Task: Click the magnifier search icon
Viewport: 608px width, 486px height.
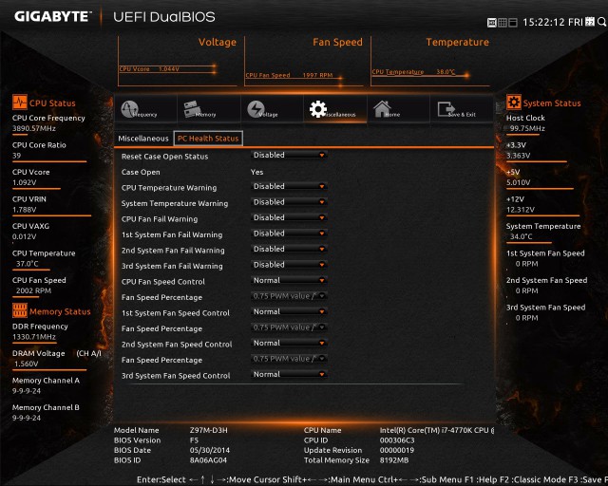Action: coord(601,22)
